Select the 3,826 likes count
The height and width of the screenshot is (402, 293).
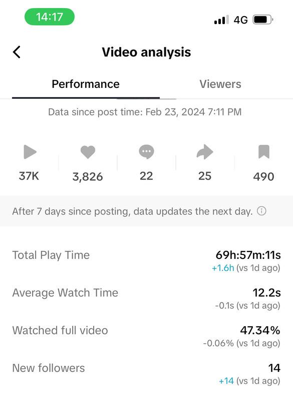(x=88, y=177)
